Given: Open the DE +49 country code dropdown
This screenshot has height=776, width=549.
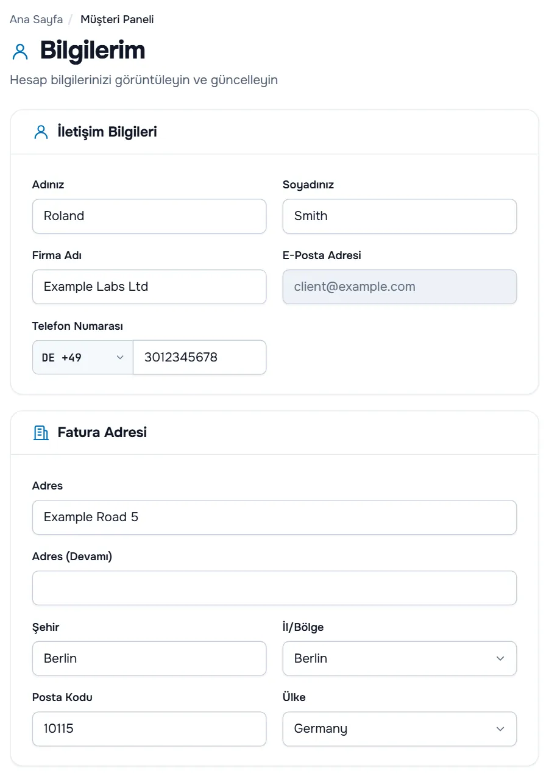Looking at the screenshot, I should tap(83, 357).
